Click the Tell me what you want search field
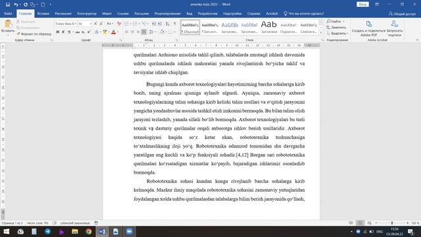 tap(304, 13)
